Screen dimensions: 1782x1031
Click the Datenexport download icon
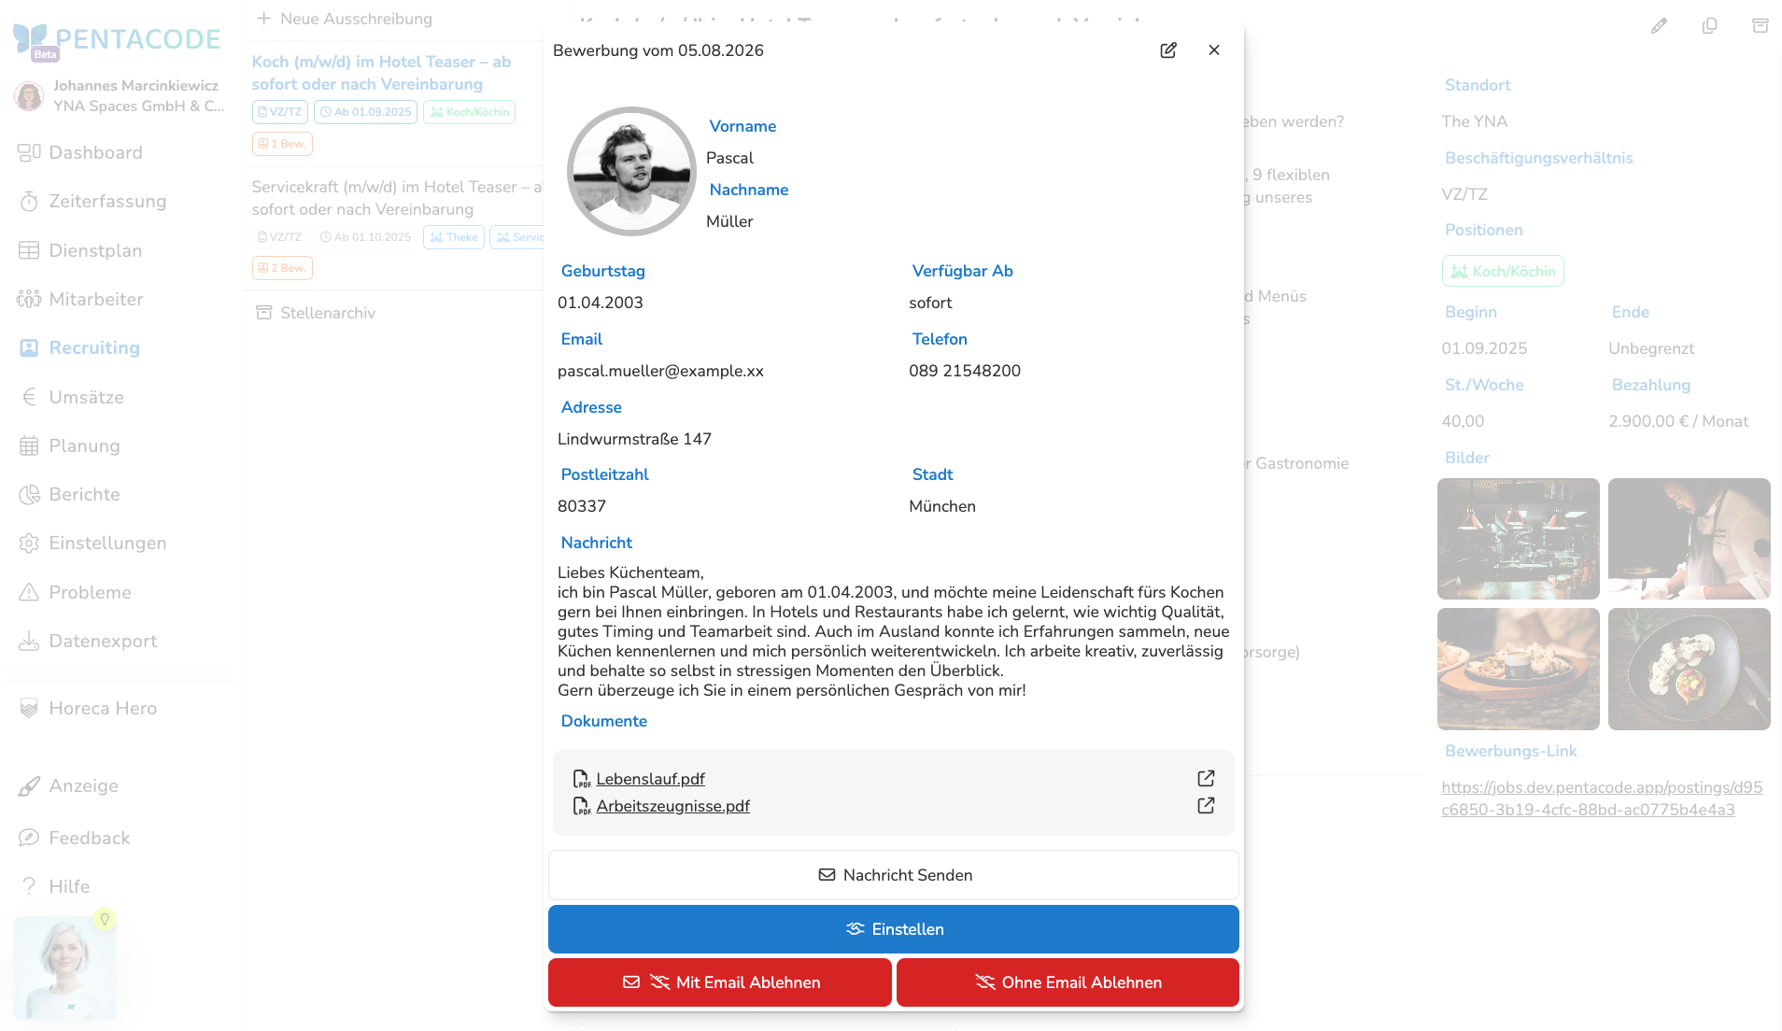pyautogui.click(x=29, y=642)
